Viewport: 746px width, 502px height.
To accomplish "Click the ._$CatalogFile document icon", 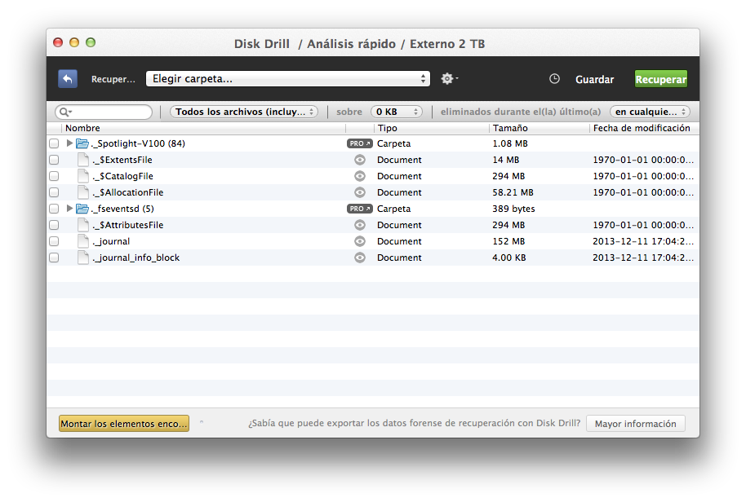I will click(83, 176).
